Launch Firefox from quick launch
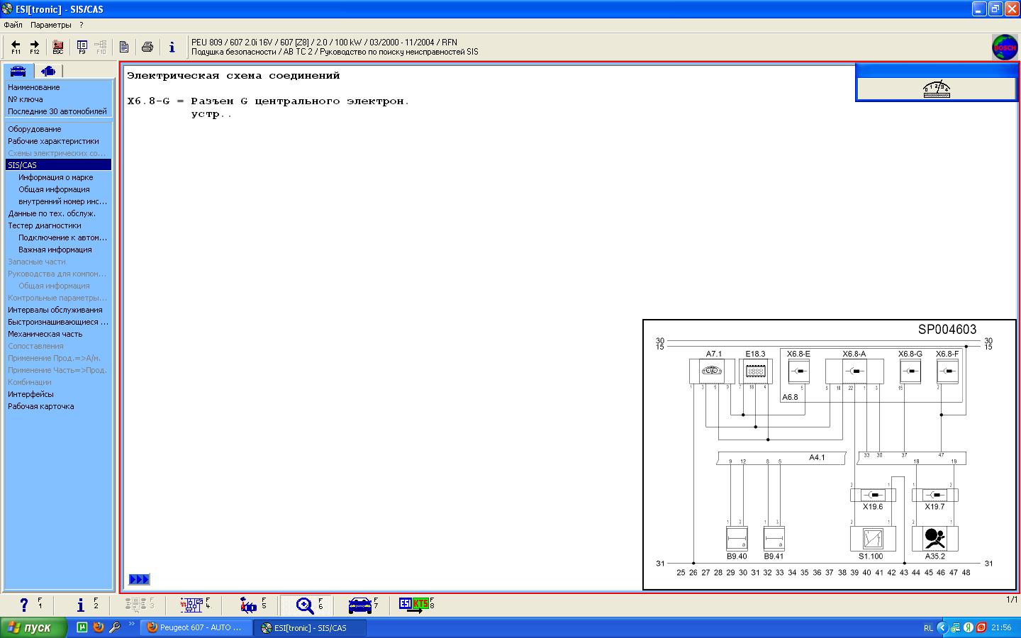This screenshot has height=638, width=1021. pyautogui.click(x=98, y=627)
